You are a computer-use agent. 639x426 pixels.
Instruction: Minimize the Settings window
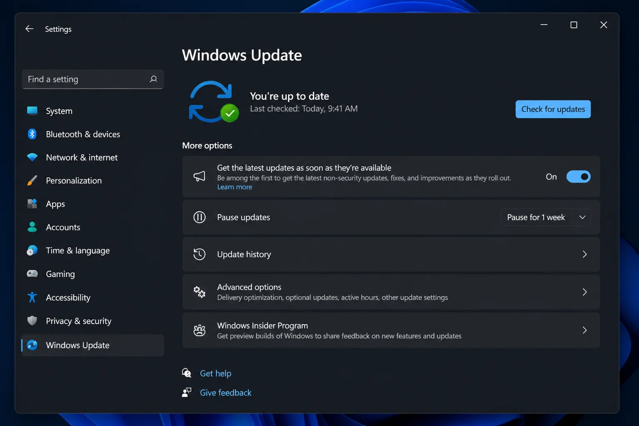pyautogui.click(x=544, y=25)
